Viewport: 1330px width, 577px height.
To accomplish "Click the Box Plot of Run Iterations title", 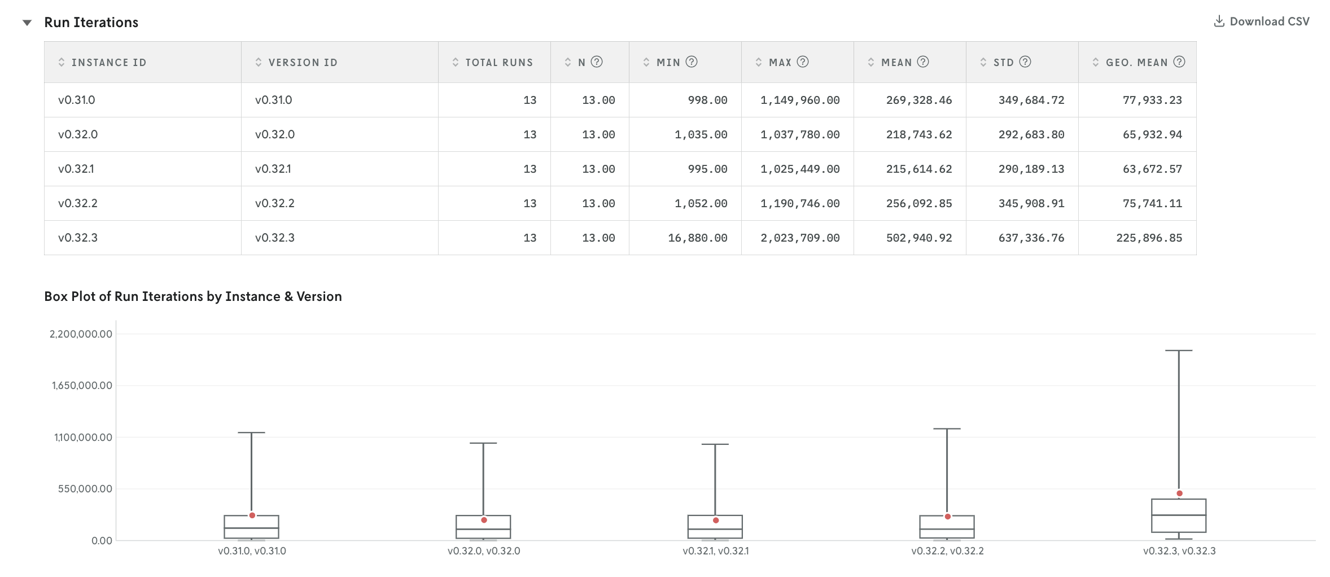I will (193, 296).
